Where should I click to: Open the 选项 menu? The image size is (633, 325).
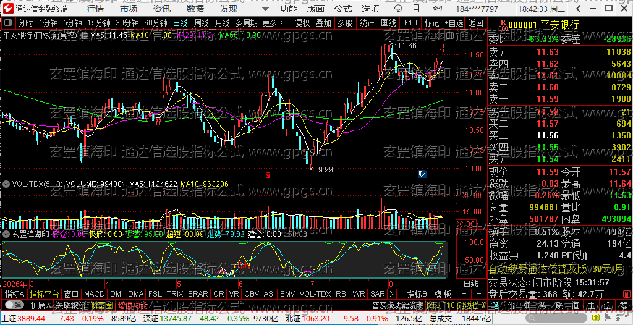[370, 9]
